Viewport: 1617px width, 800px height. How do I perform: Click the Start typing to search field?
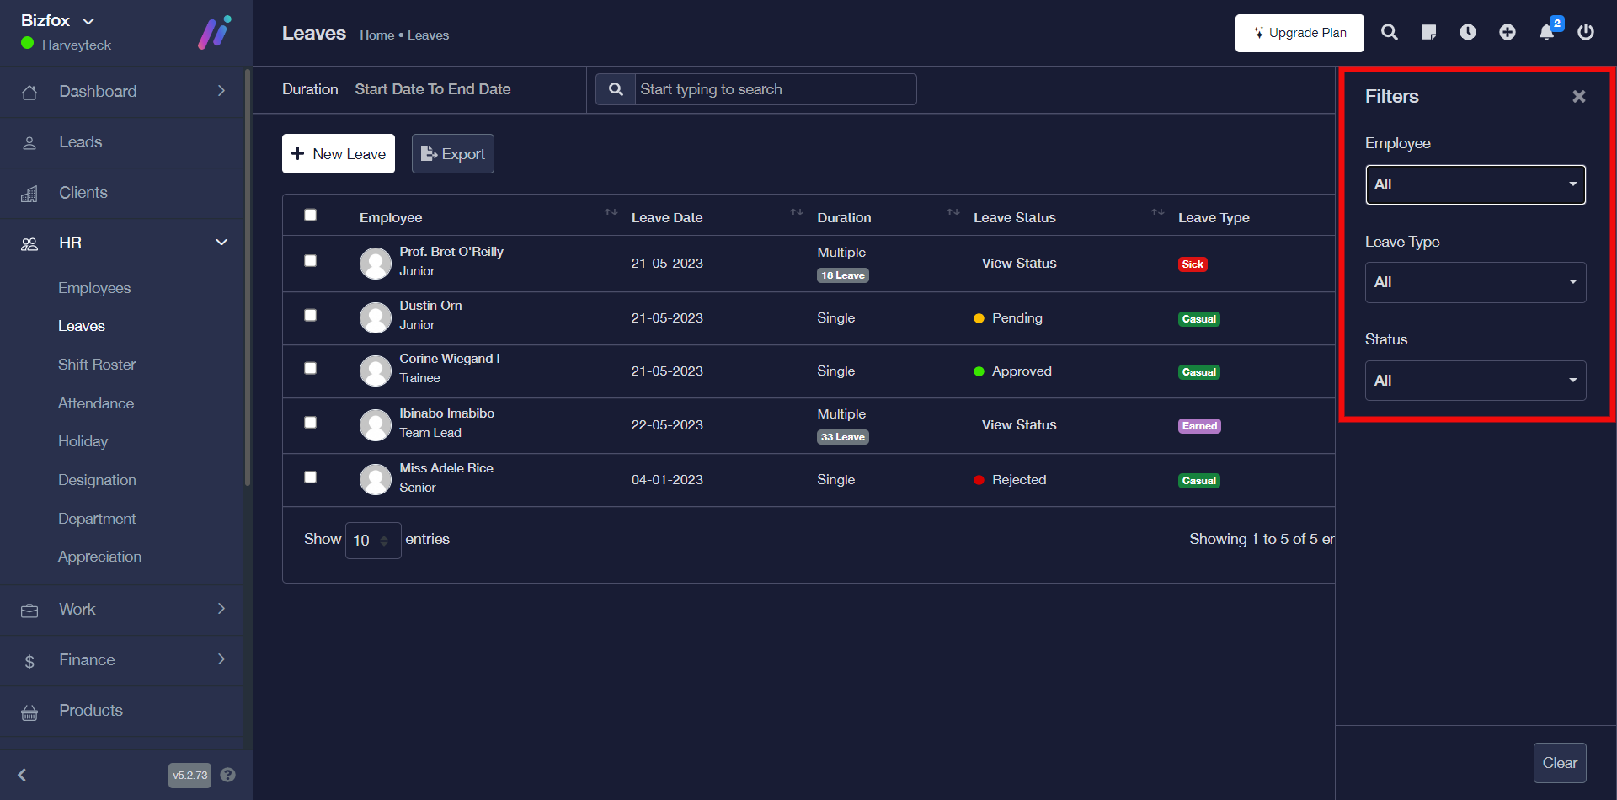pos(775,89)
